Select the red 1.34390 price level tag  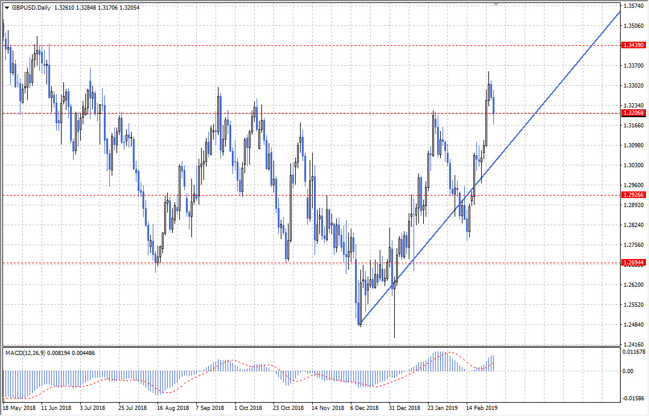point(634,45)
